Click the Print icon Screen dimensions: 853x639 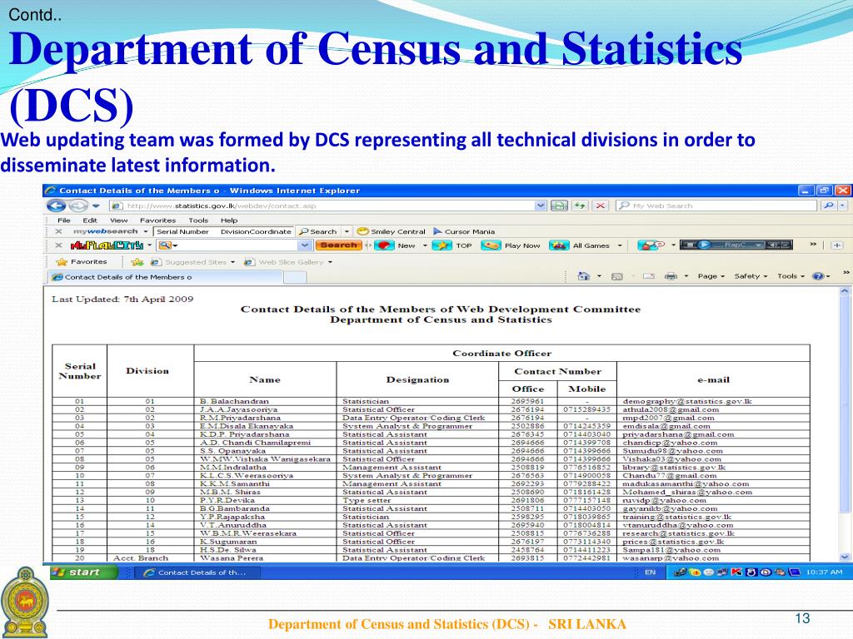tap(671, 276)
